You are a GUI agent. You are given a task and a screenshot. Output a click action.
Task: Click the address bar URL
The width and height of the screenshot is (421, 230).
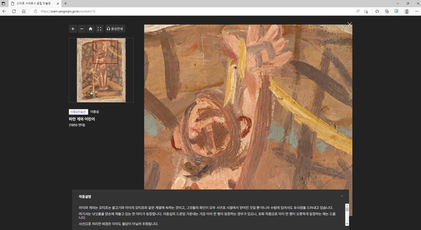tap(68, 11)
